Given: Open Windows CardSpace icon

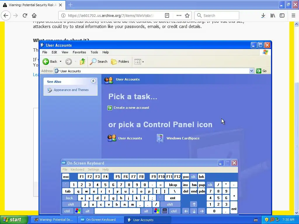Looking at the screenshot, I should pos(178,138).
